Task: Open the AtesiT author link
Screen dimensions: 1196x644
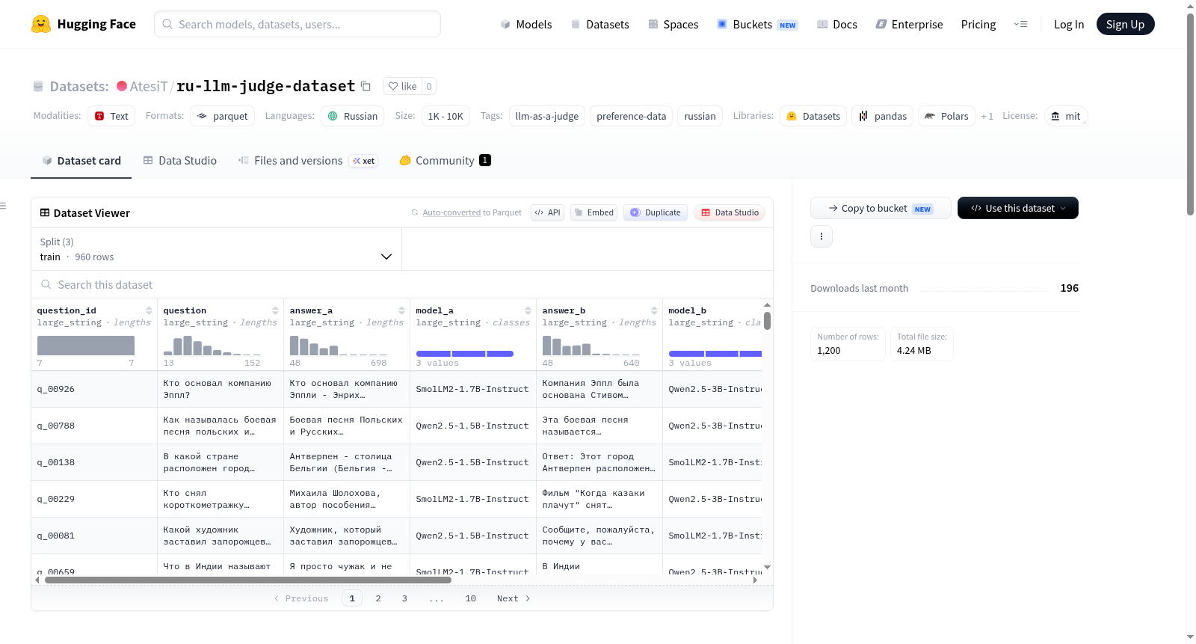Action: pos(149,86)
